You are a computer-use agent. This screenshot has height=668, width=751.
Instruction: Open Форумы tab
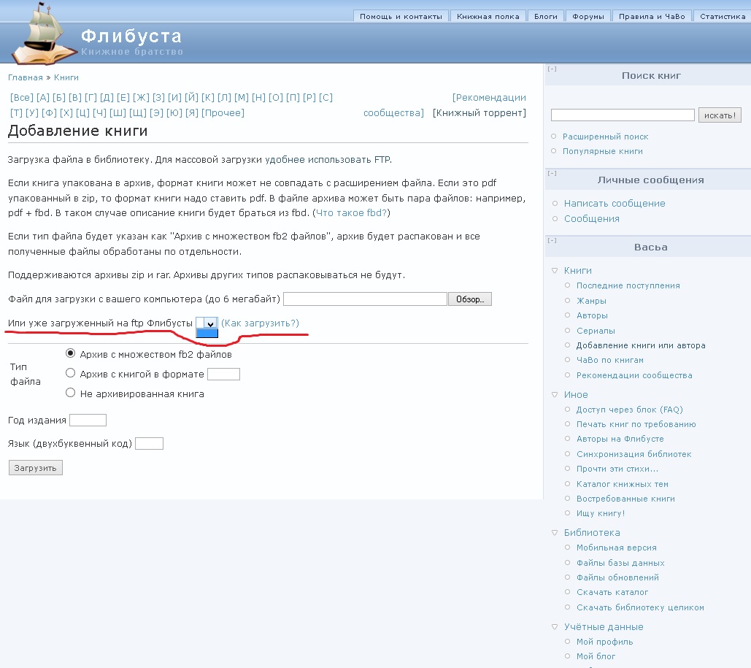click(x=588, y=16)
